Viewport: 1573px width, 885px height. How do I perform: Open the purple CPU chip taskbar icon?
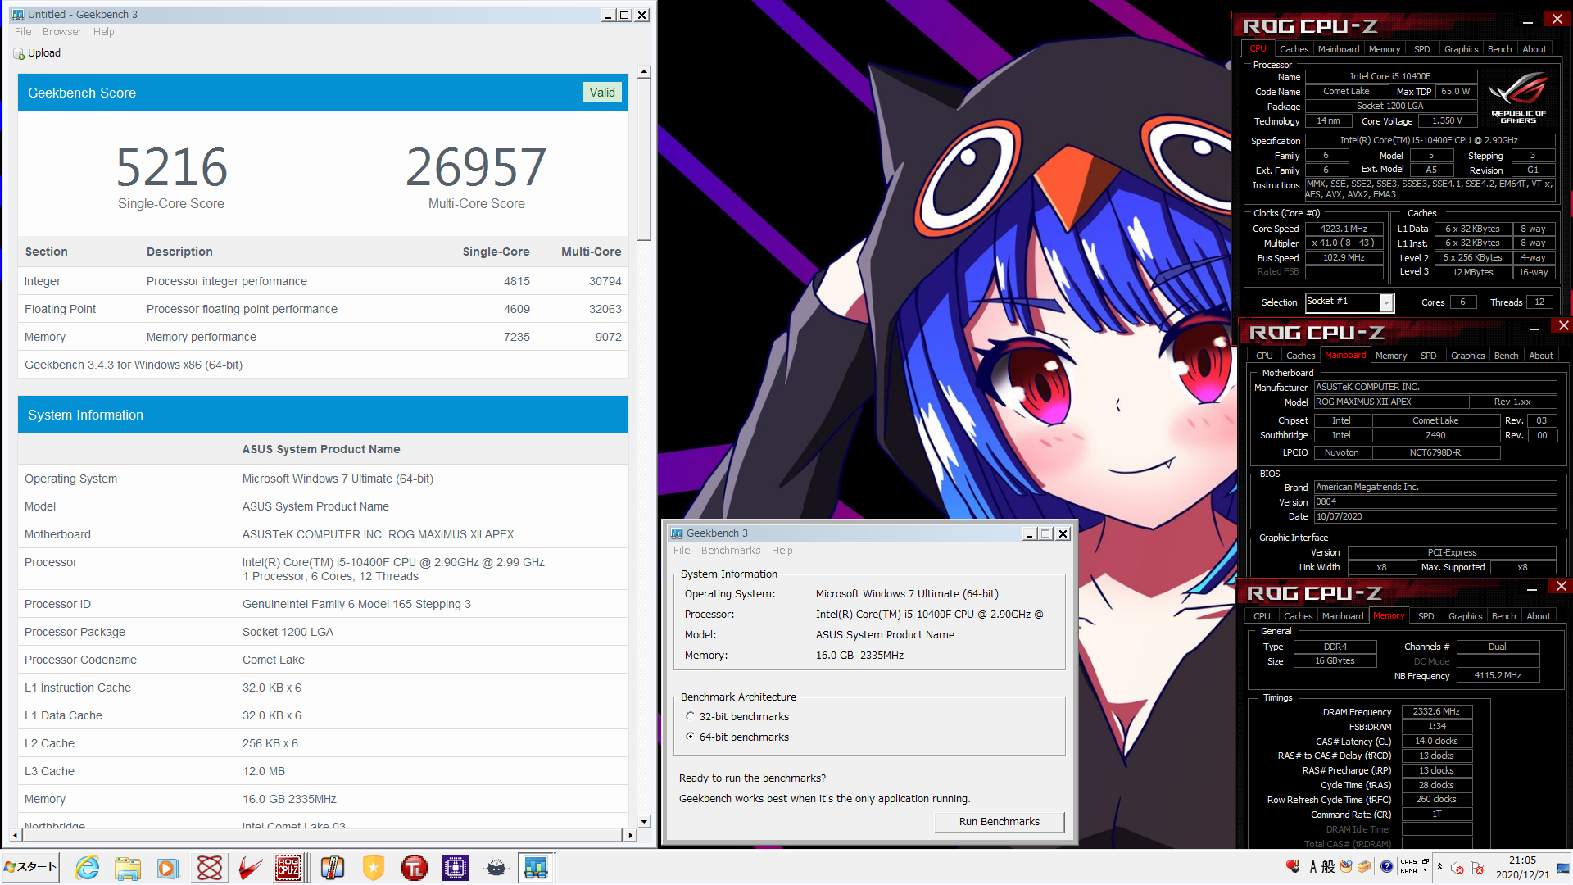[x=455, y=868]
